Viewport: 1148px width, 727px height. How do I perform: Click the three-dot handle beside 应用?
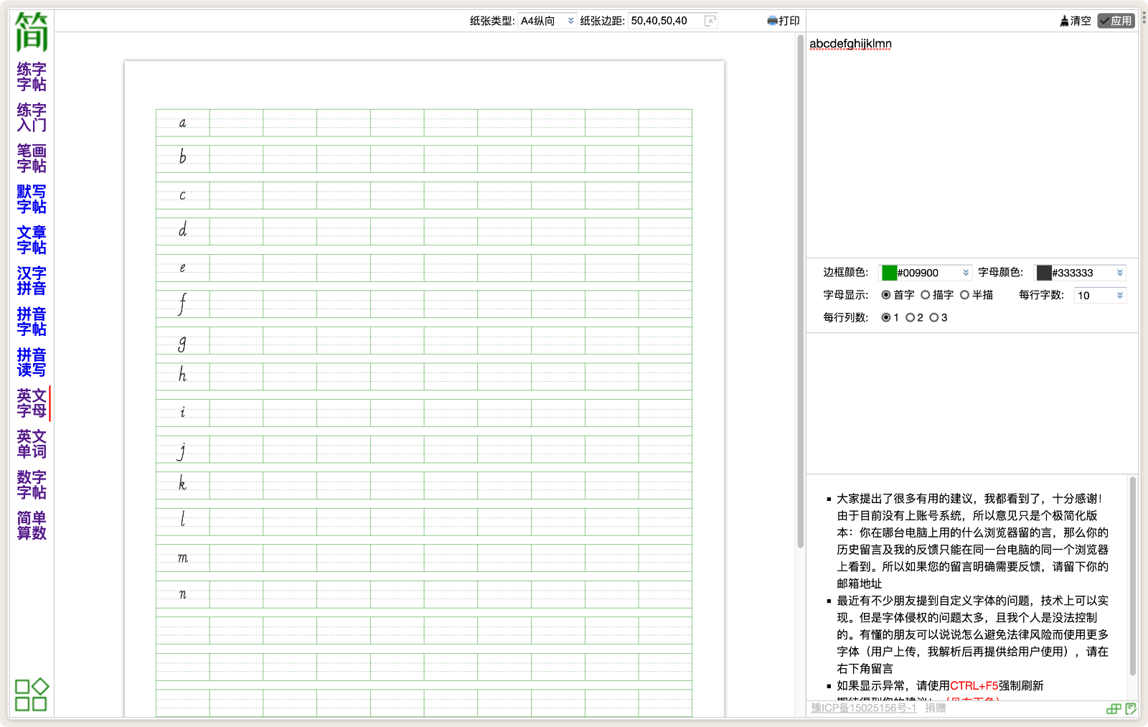1144,17
